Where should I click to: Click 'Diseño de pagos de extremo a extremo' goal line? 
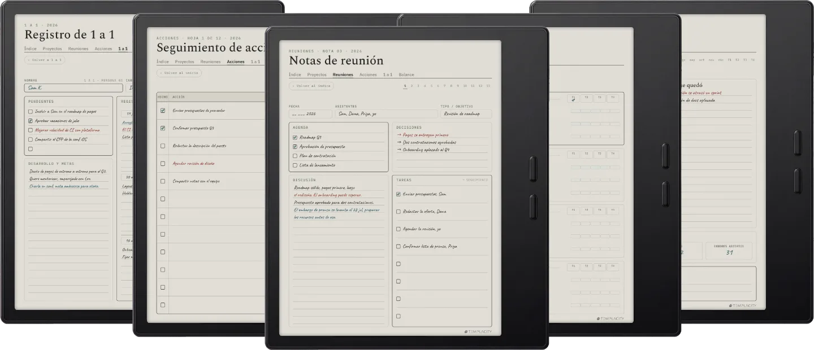pos(68,171)
